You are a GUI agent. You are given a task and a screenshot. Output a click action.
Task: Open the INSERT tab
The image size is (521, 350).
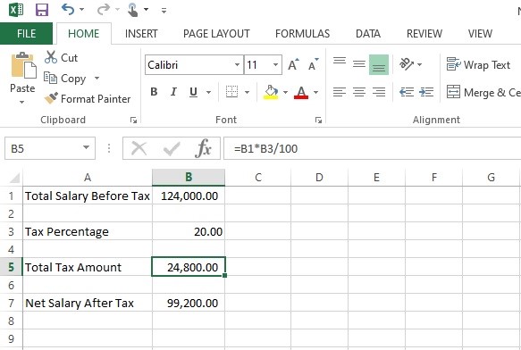pos(141,34)
